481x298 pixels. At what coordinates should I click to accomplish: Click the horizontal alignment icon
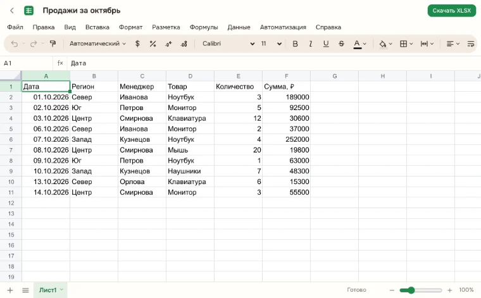point(450,44)
